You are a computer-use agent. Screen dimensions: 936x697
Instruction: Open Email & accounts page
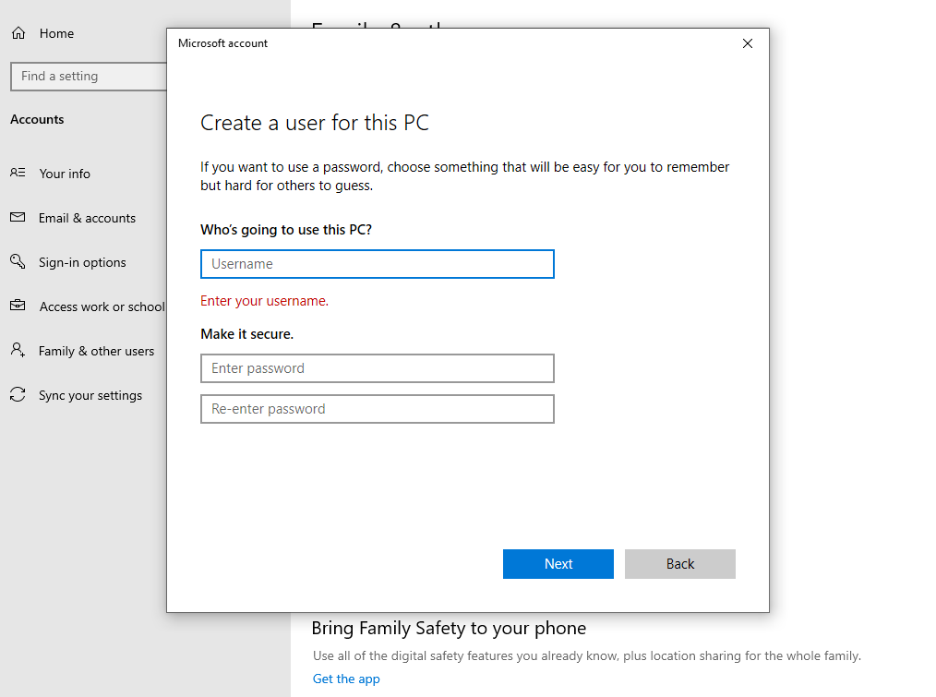(x=87, y=218)
